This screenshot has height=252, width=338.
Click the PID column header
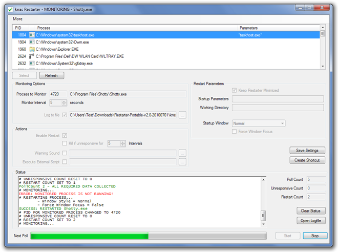(20, 28)
